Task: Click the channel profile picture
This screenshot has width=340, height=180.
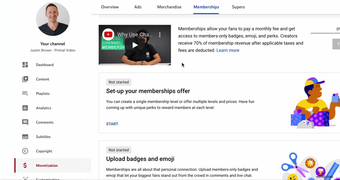Action: (x=53, y=19)
